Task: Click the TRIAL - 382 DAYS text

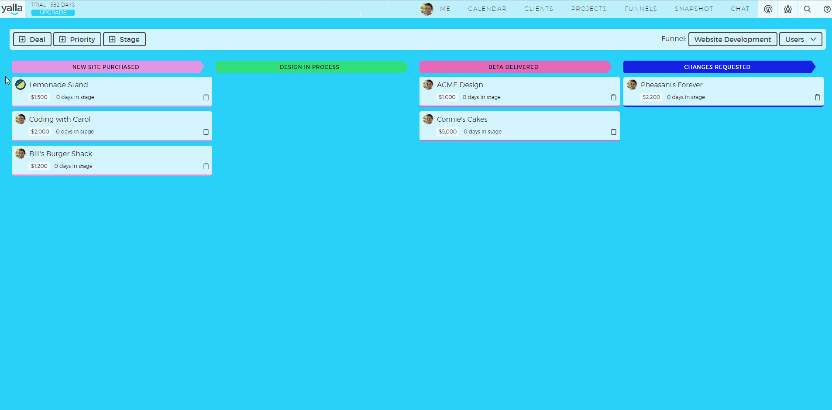Action: click(x=53, y=4)
